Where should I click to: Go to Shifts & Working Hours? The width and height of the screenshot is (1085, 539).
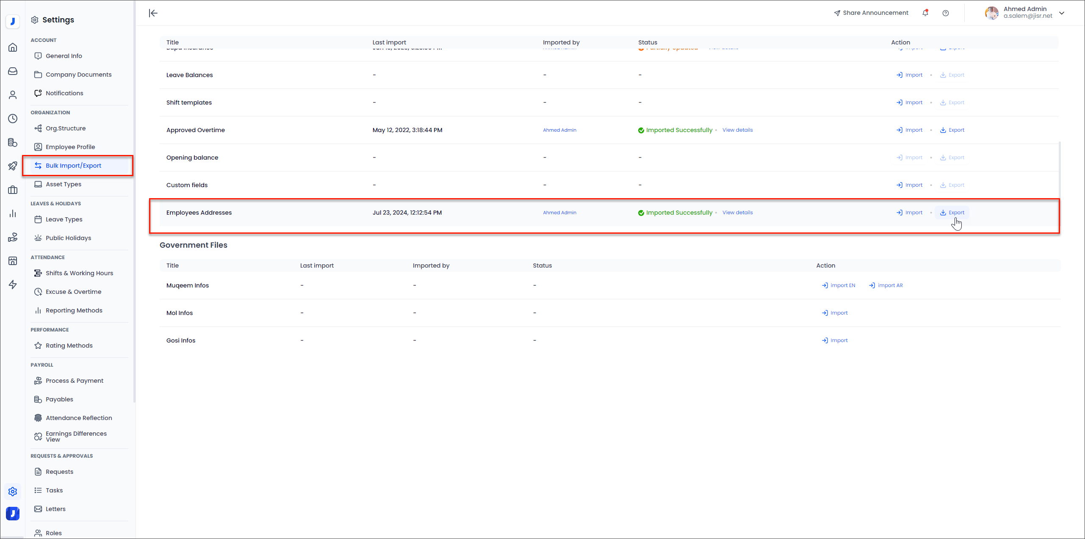tap(79, 273)
